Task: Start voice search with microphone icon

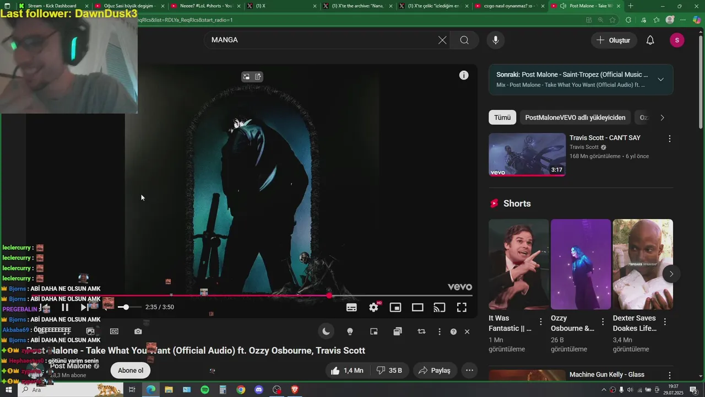Action: (496, 40)
